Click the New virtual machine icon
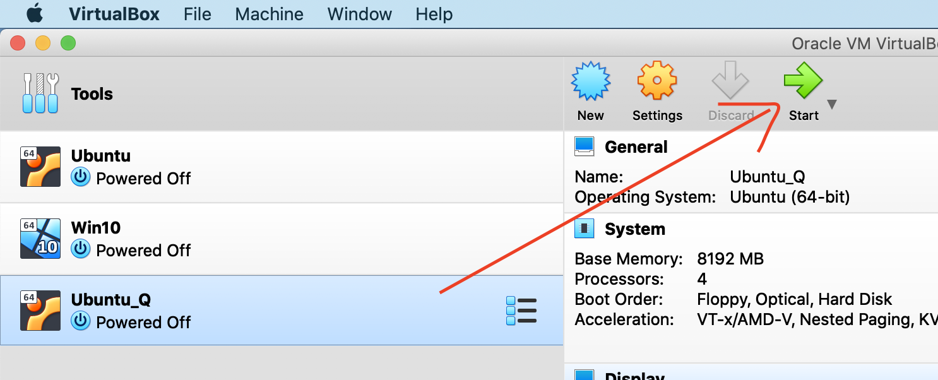Image resolution: width=938 pixels, height=380 pixels. [x=590, y=81]
